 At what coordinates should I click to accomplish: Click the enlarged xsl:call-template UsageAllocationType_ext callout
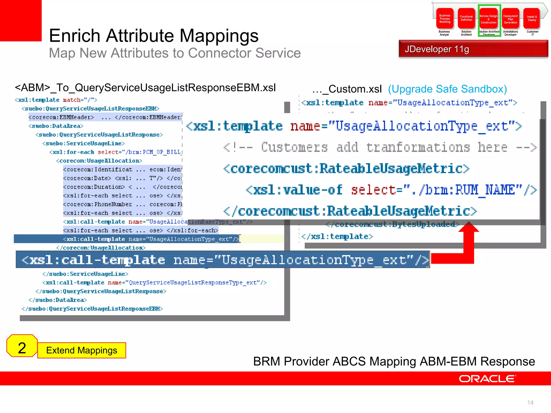click(223, 260)
